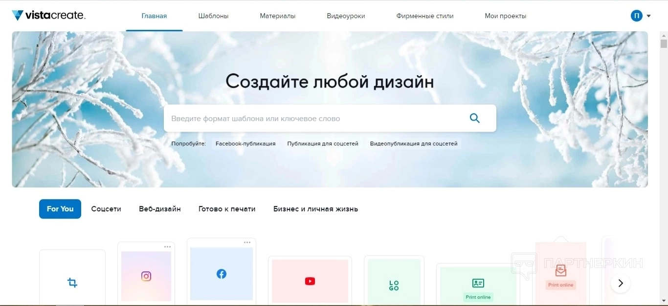Switch to the Соцсети category tab

106,209
